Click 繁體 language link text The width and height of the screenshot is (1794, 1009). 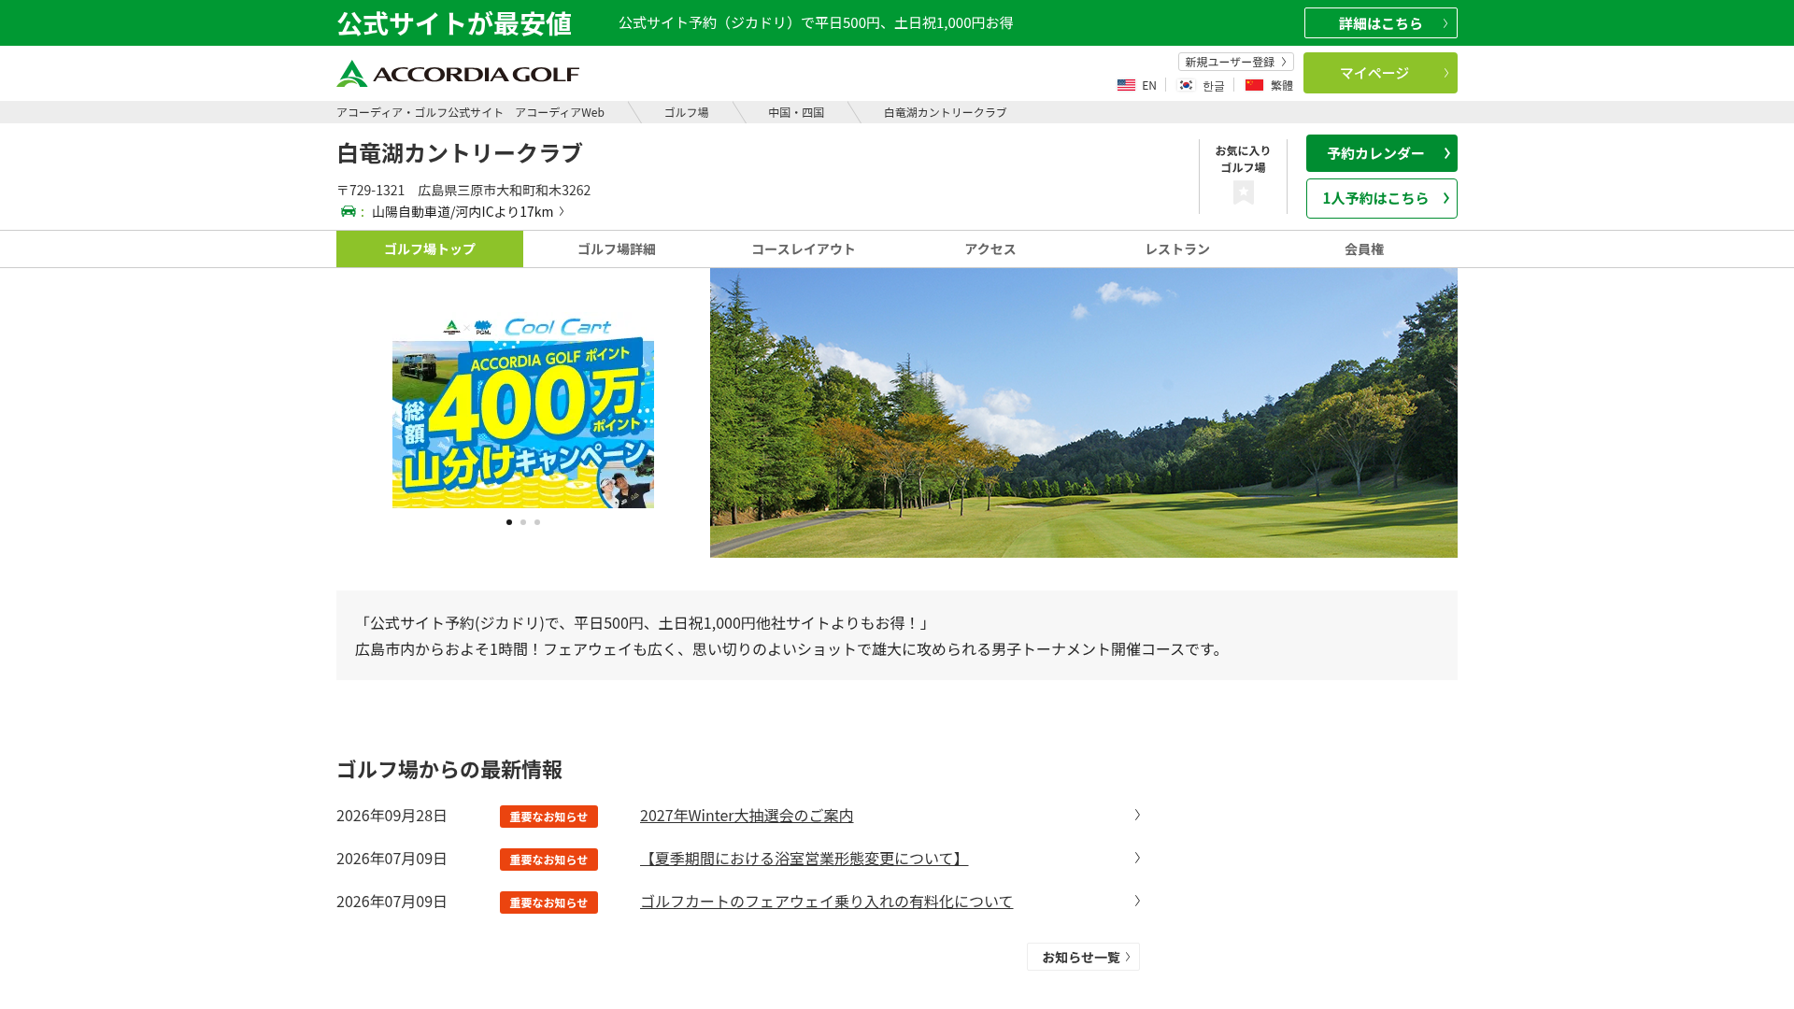click(1281, 85)
